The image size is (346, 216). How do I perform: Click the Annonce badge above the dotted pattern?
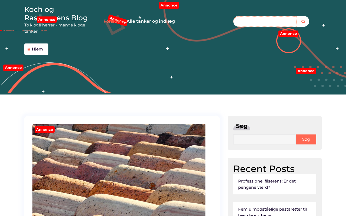click(x=306, y=71)
